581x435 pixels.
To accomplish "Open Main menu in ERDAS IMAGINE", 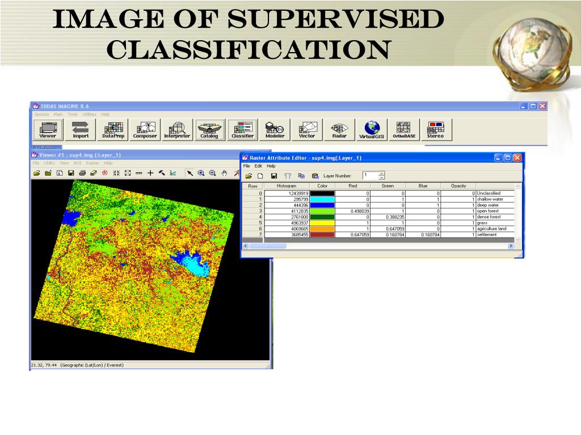I will [x=58, y=114].
